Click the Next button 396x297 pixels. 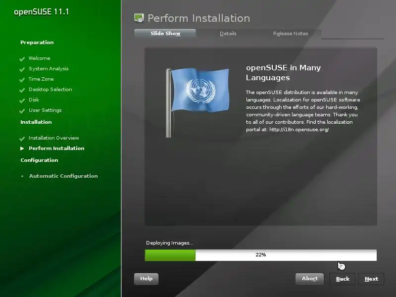pos(371,279)
